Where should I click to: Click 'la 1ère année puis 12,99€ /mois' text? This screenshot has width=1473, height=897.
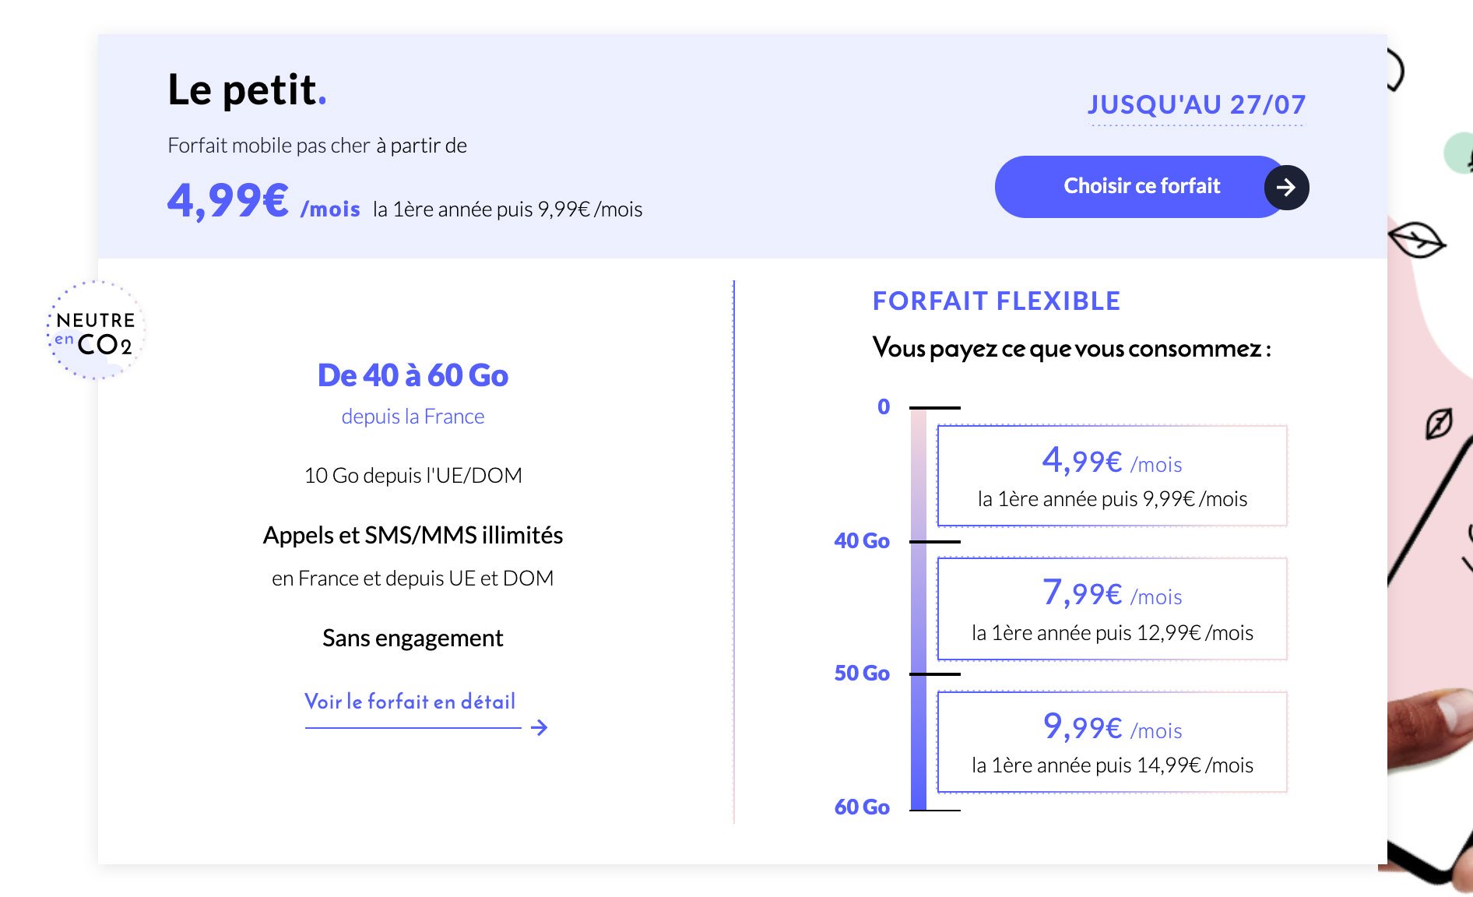pos(1113,633)
